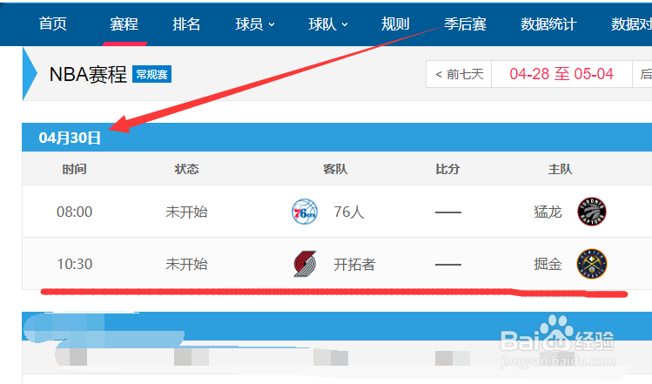The width and height of the screenshot is (652, 384).
Task: Click the 客队 column header
Action: coord(335,169)
